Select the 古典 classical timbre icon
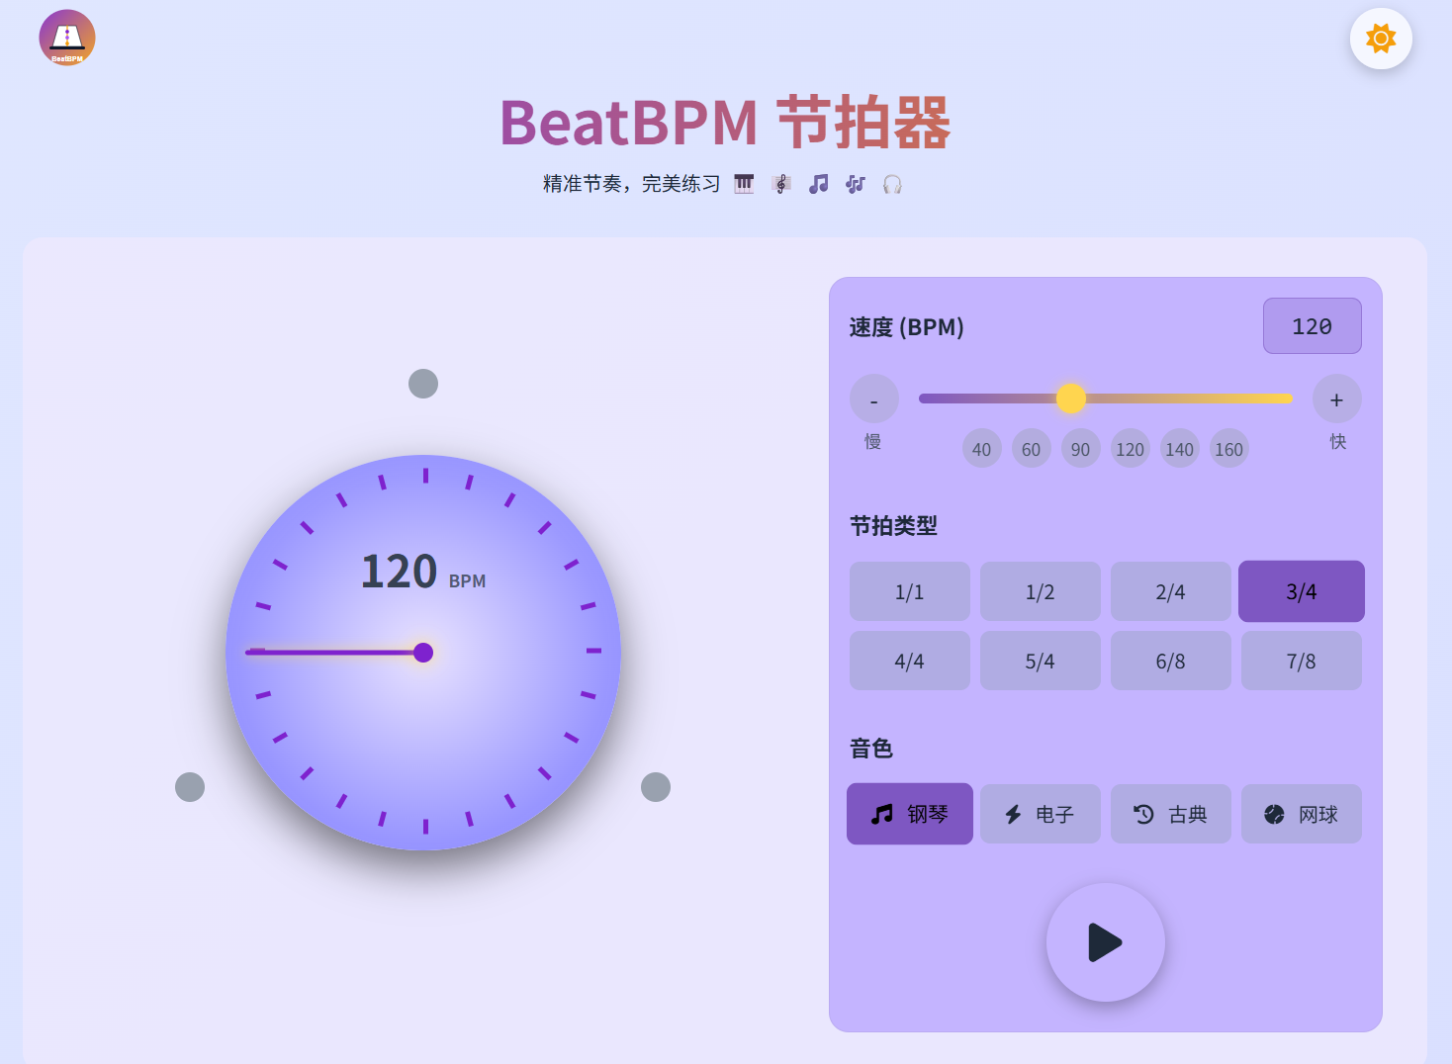 pos(1142,814)
